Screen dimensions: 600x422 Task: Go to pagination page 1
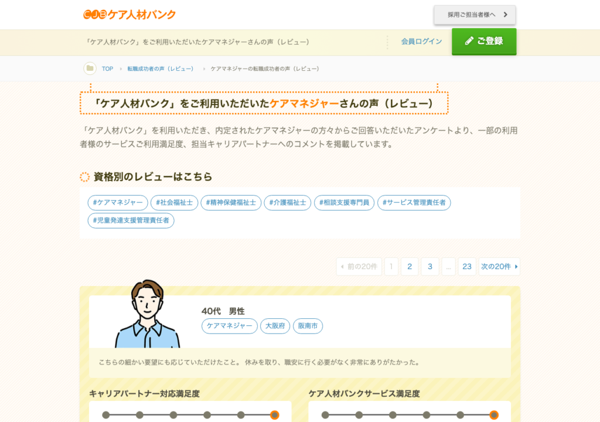point(391,267)
